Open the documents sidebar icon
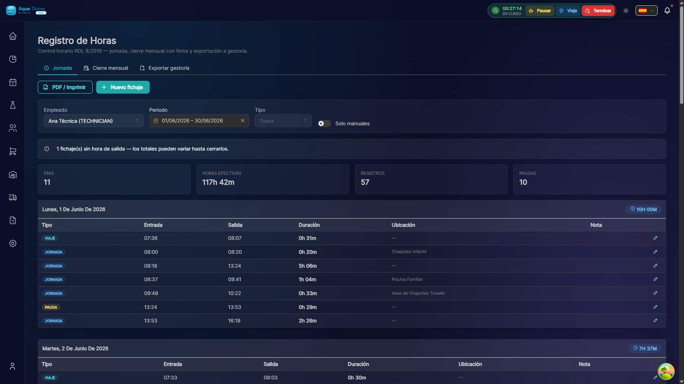 13,220
